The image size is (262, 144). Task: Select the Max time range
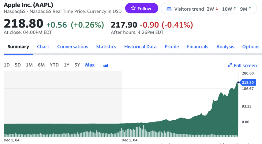(90, 65)
